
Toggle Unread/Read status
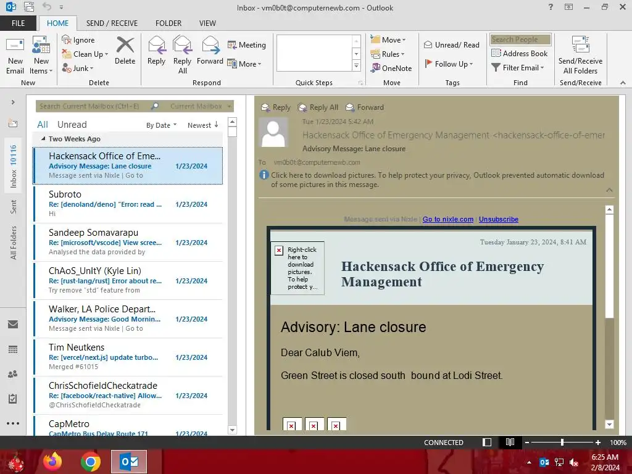(451, 44)
